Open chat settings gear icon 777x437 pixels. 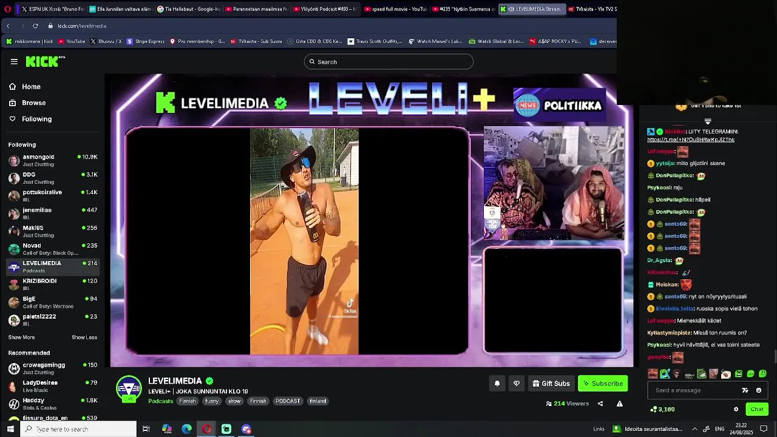736,409
